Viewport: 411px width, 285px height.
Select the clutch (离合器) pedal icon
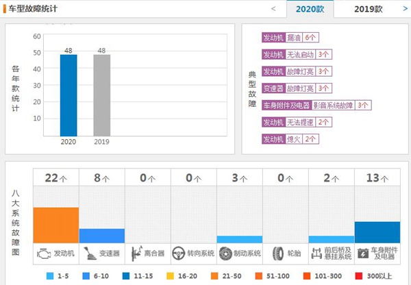point(135,253)
